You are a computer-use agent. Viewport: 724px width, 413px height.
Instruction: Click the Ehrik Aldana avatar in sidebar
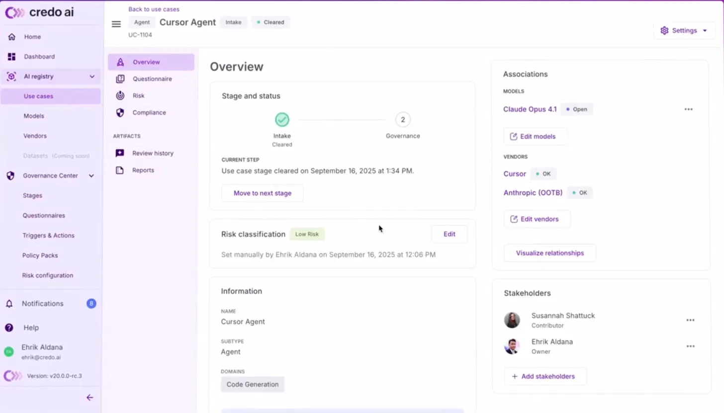point(9,351)
